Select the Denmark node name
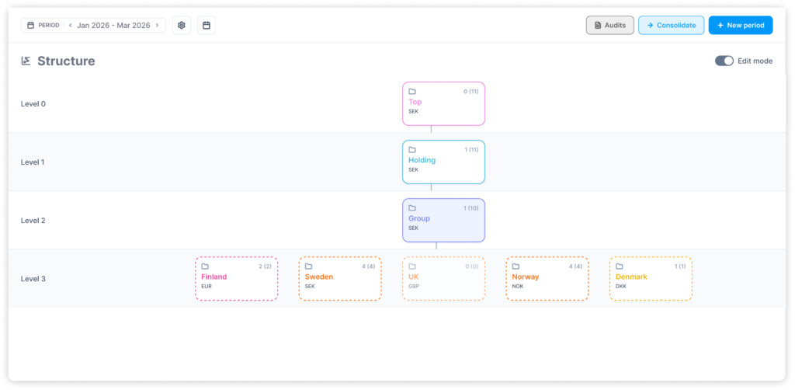The height and width of the screenshot is (390, 795). (x=631, y=277)
